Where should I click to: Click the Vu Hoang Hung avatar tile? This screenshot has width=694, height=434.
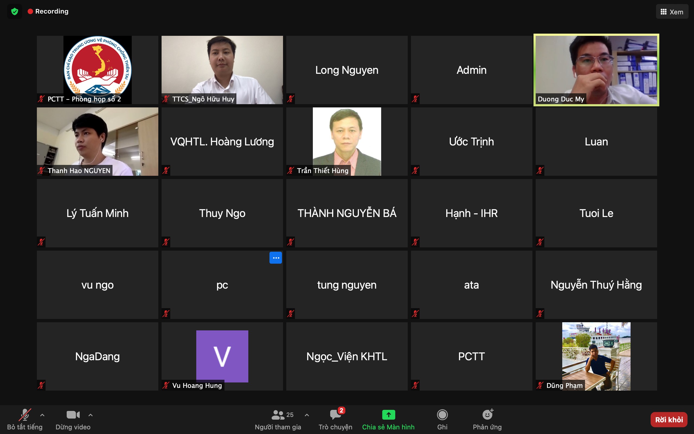(222, 356)
